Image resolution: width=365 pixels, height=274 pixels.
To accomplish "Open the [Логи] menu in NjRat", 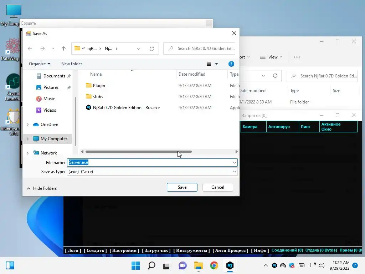I will [x=73, y=250].
